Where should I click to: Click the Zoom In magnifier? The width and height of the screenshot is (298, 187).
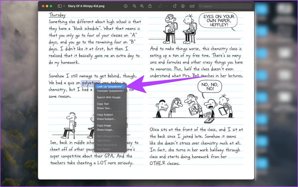tap(142, 6)
